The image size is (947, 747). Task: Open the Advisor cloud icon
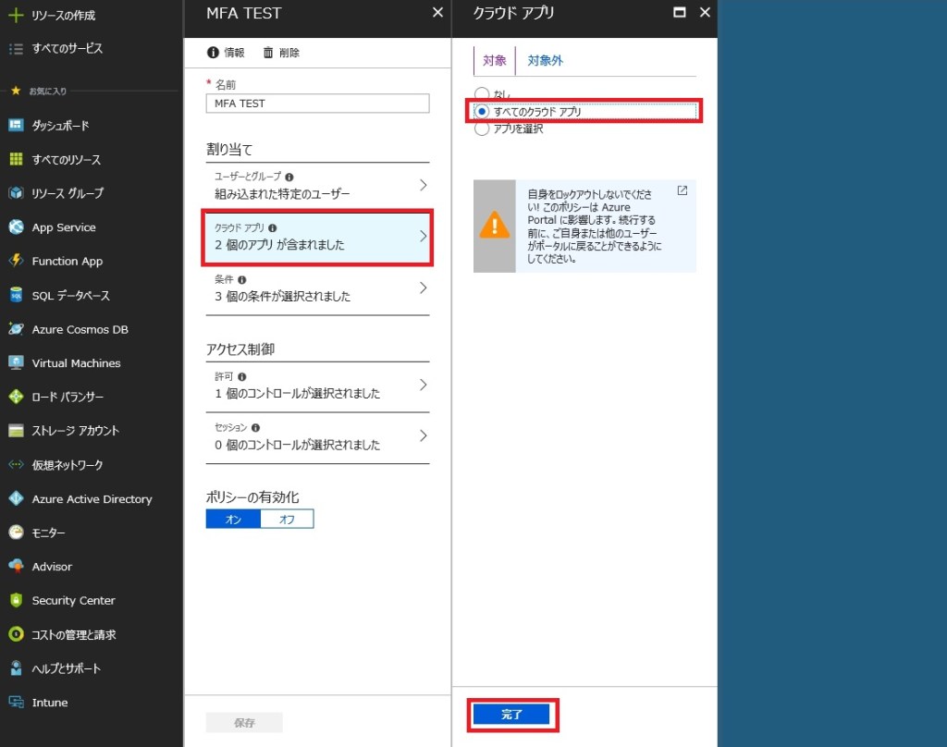click(16, 567)
